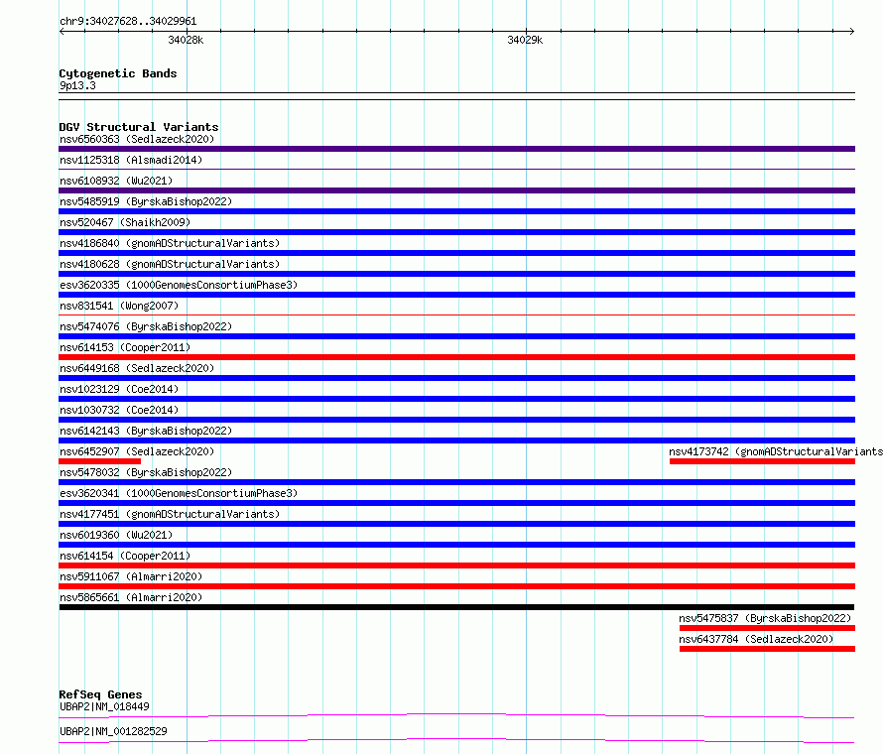Click the nsv6560363 (Sedlazeck2020) variant label
The image size is (883, 754).
[137, 139]
